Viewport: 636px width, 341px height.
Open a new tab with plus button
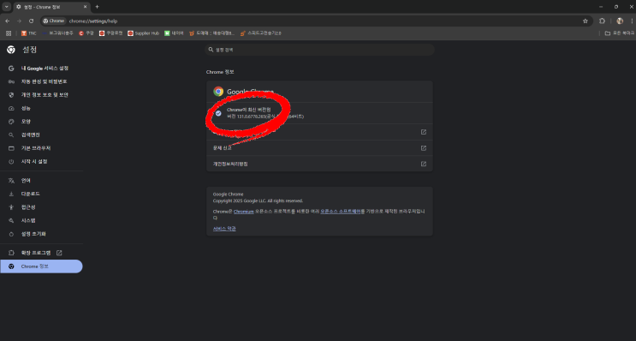tap(97, 7)
